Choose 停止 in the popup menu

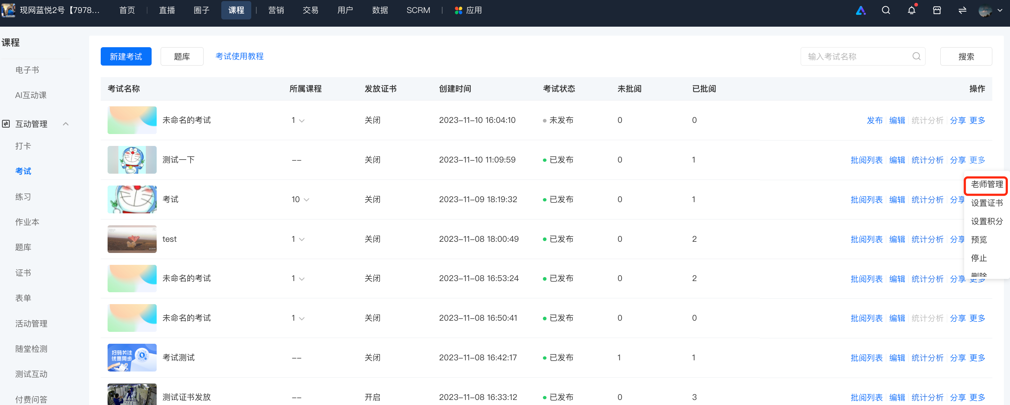click(x=979, y=258)
